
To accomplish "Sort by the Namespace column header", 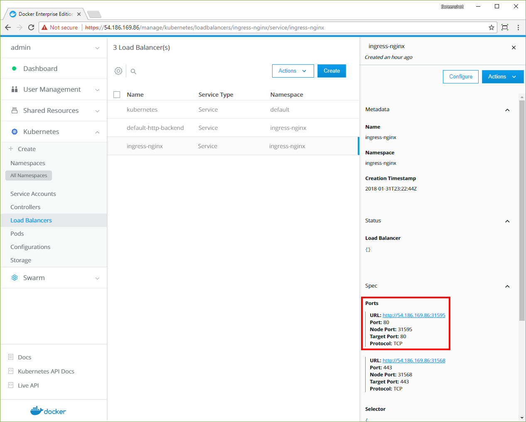I will coord(287,95).
